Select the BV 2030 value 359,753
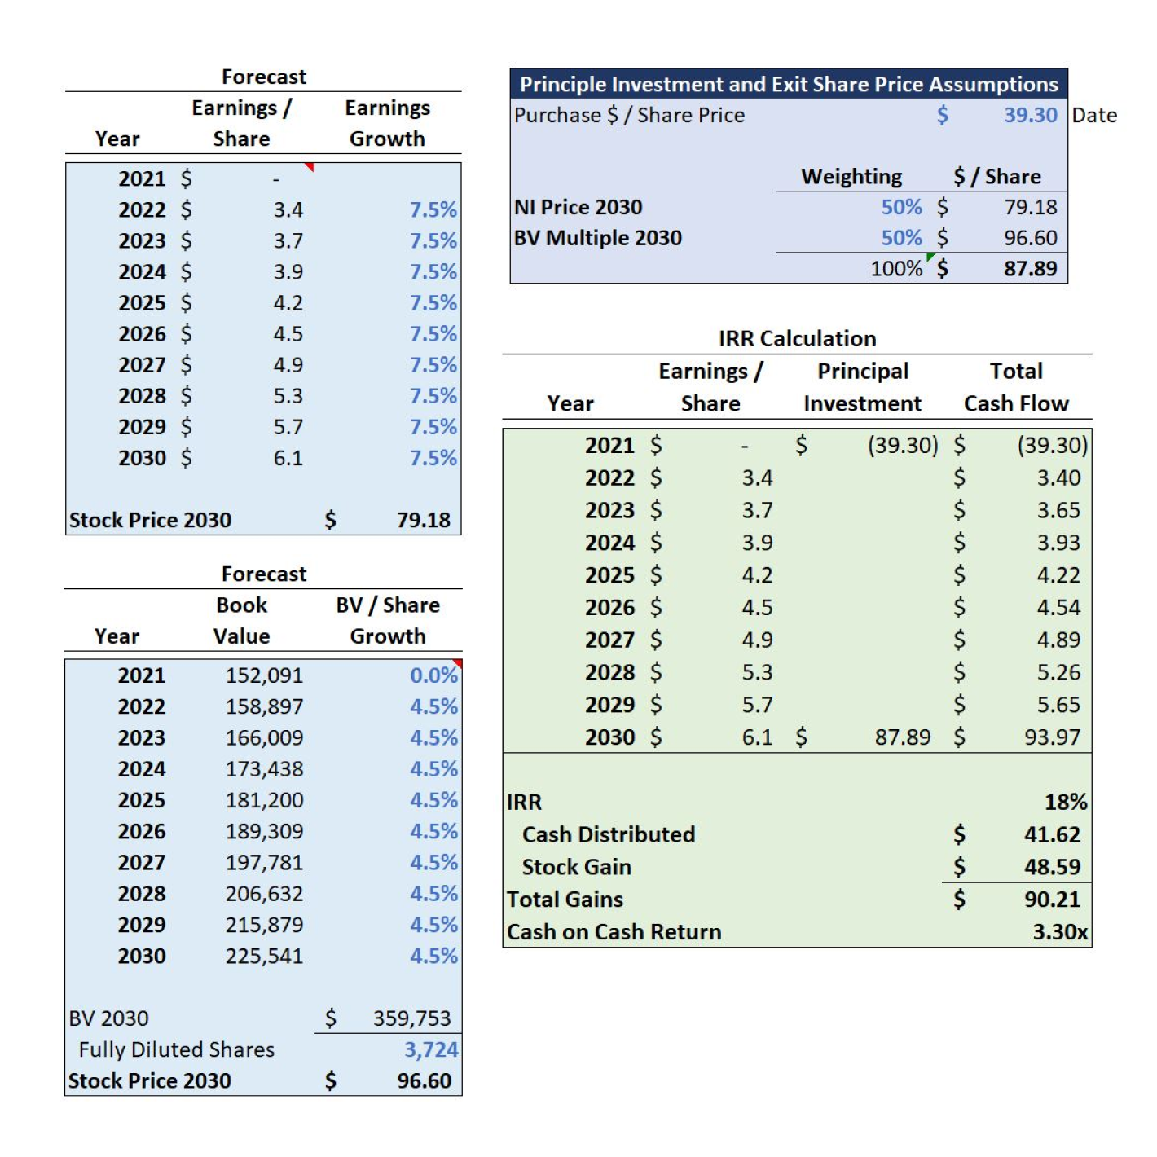Image resolution: width=1157 pixels, height=1157 pixels. [411, 1018]
